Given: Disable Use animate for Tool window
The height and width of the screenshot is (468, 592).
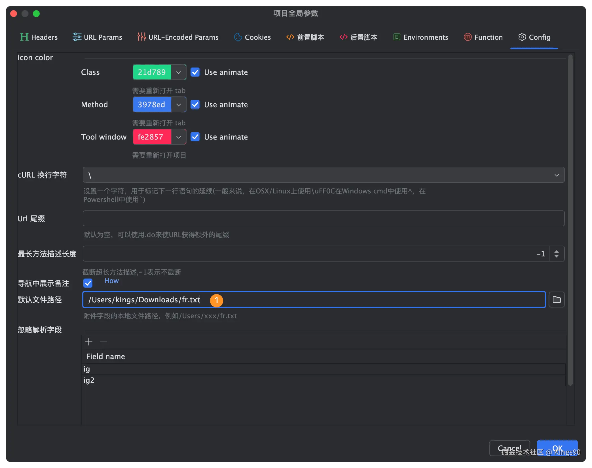Looking at the screenshot, I should click(x=195, y=137).
